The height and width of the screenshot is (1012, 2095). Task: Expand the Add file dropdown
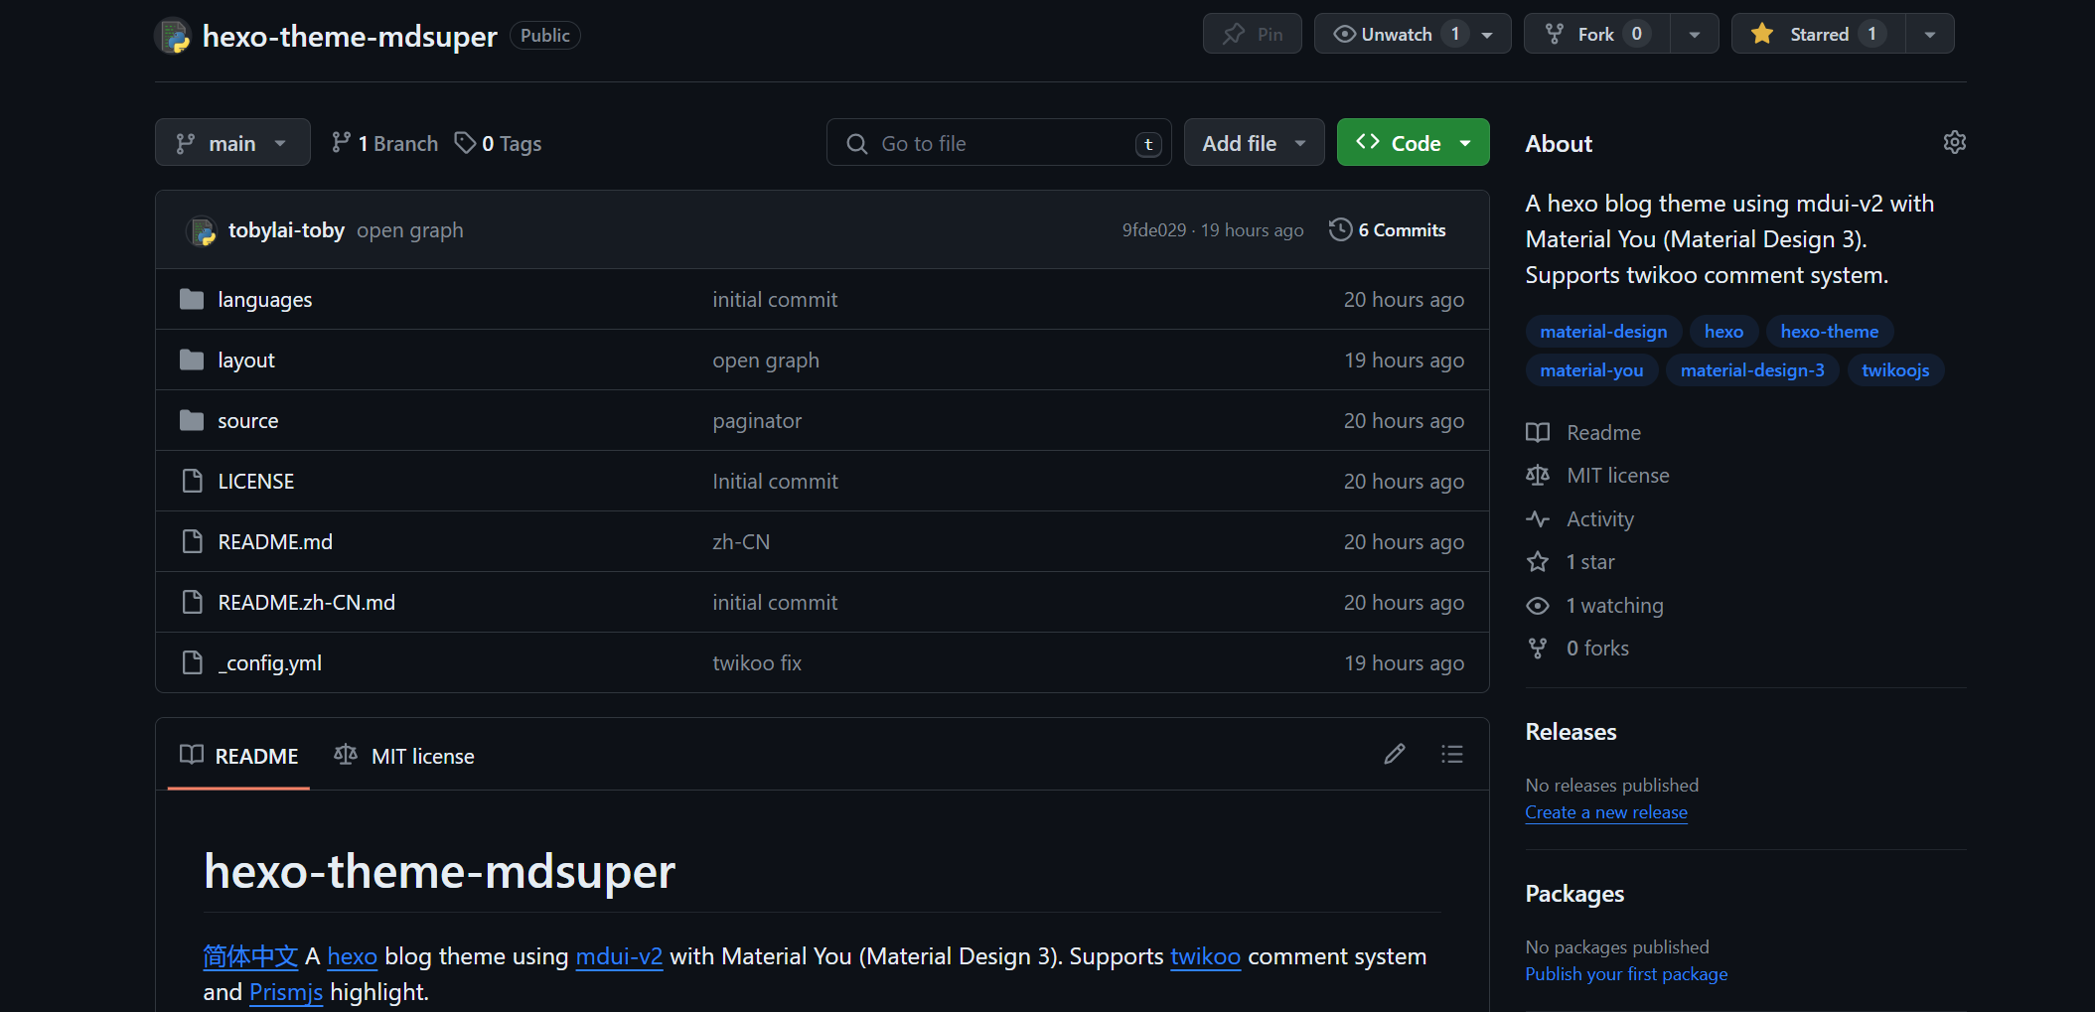point(1254,143)
